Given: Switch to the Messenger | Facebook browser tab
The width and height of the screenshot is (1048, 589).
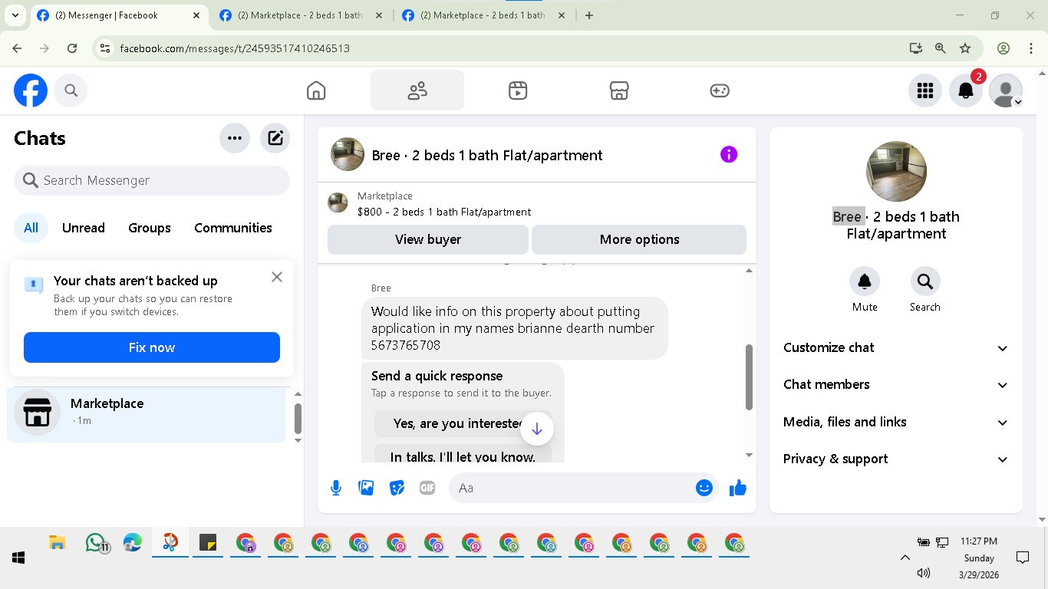Looking at the screenshot, I should click(x=119, y=15).
